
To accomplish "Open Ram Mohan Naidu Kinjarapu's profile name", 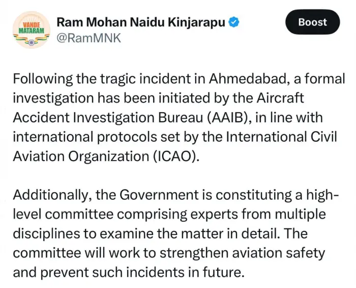I will pyautogui.click(x=141, y=22).
